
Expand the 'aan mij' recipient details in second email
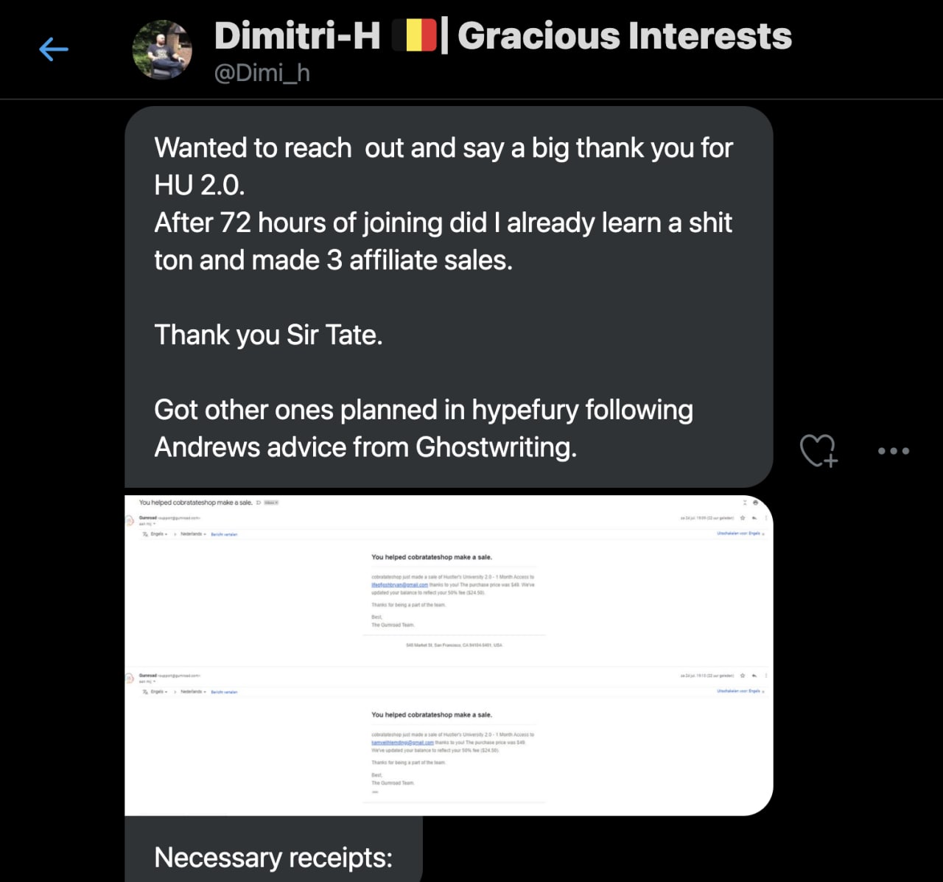(x=147, y=682)
